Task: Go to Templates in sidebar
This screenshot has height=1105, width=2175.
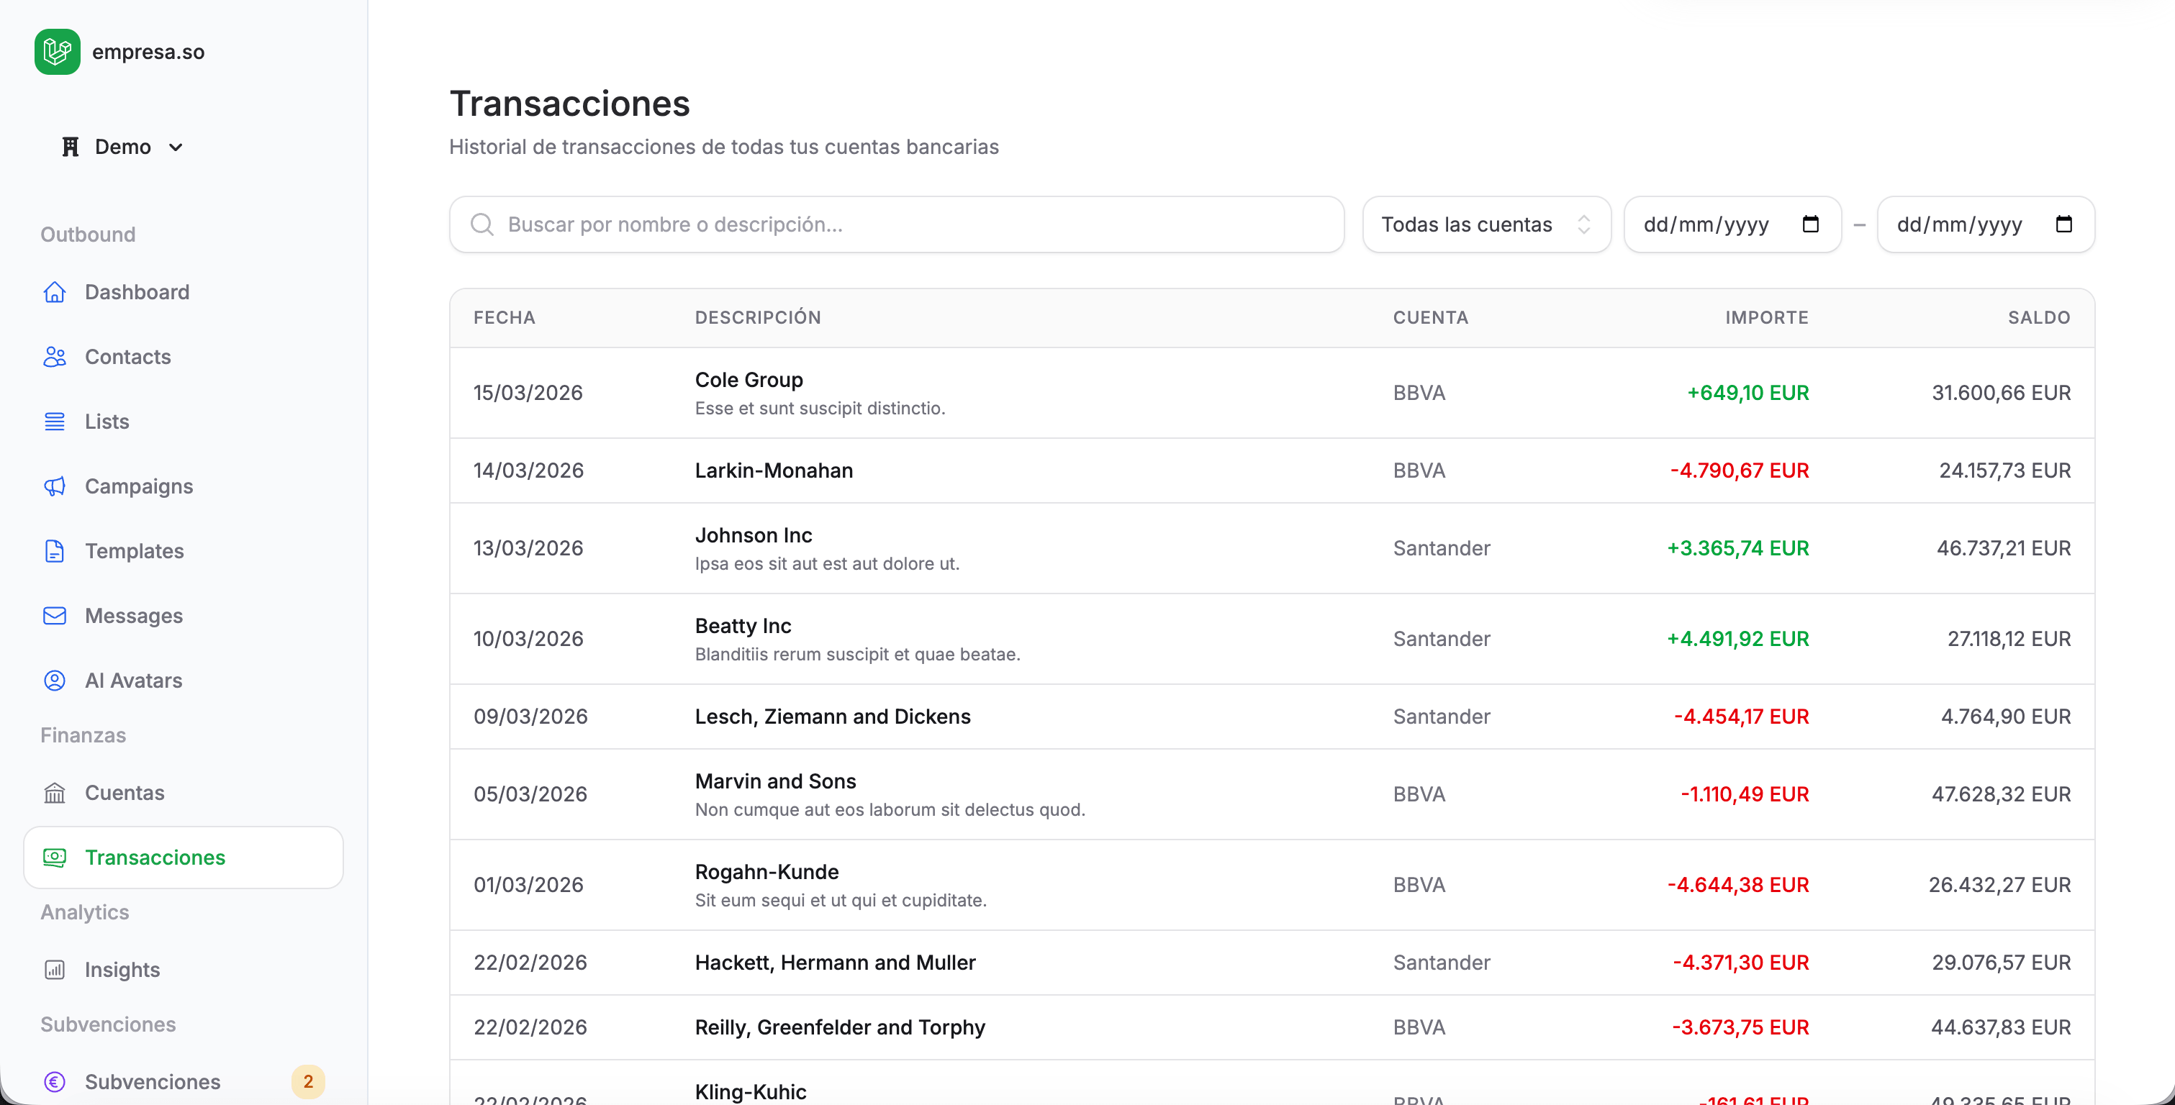Action: point(135,551)
